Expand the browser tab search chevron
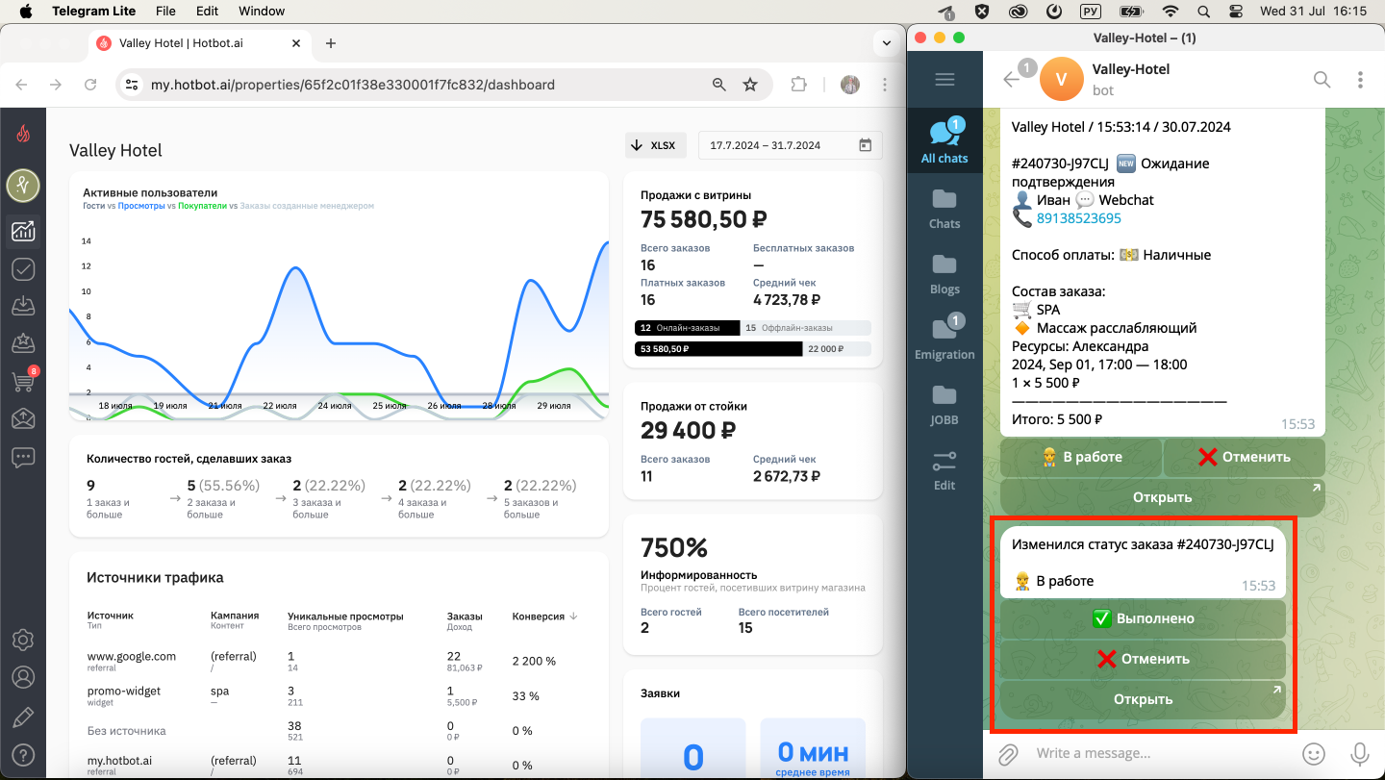The width and height of the screenshot is (1385, 780). coord(886,43)
